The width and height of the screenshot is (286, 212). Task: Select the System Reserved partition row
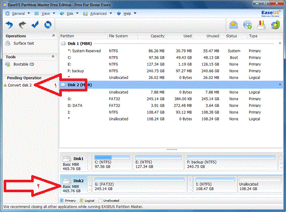click(171, 51)
